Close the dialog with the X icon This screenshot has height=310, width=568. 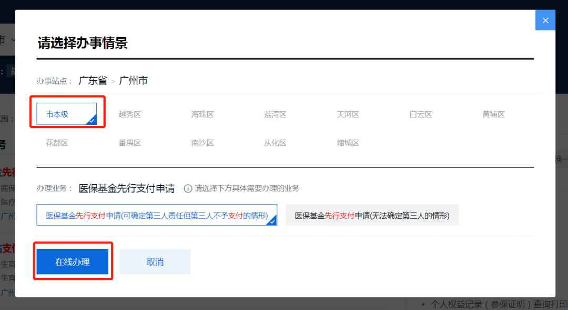[x=545, y=20]
